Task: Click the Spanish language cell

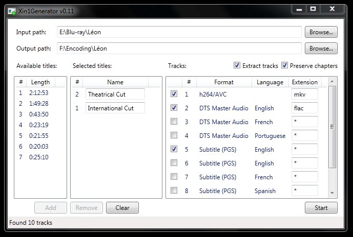Action: 265,191
